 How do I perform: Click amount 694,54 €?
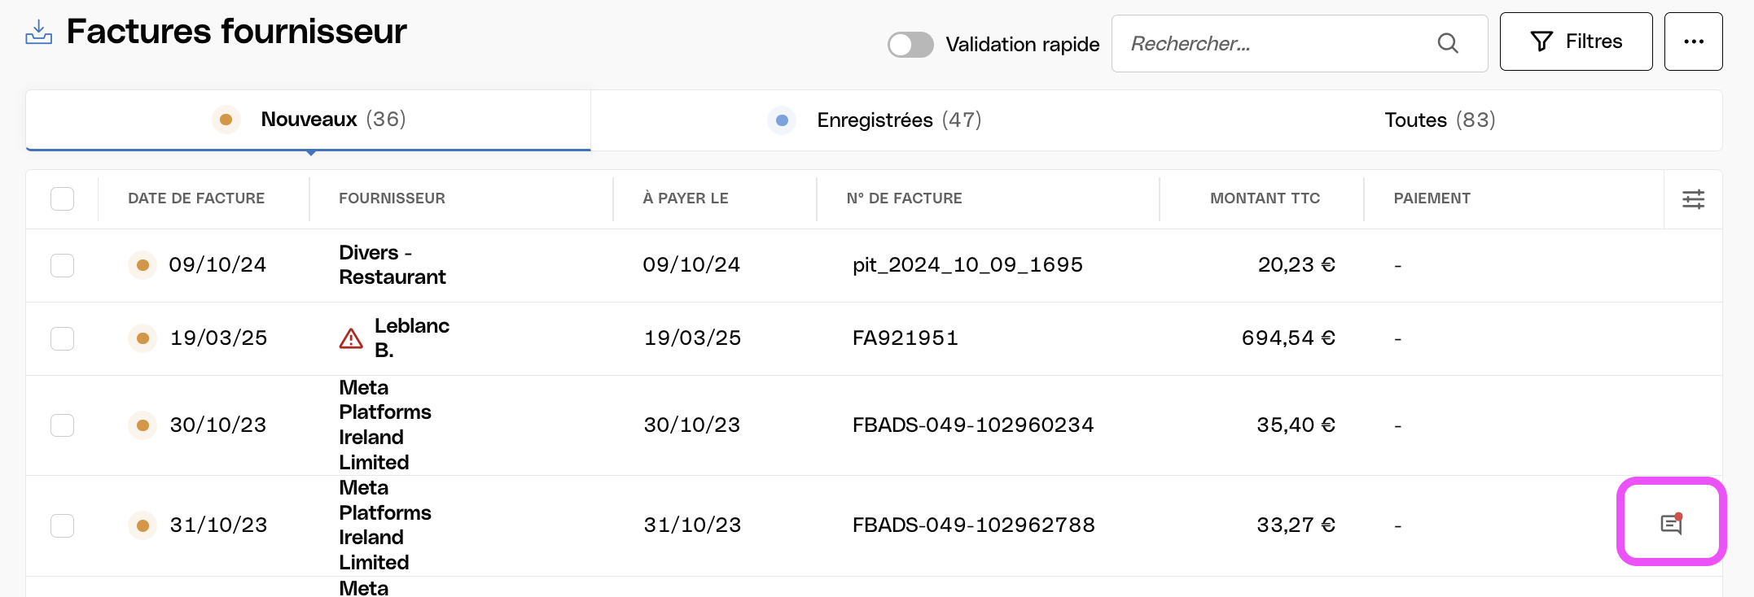point(1288,338)
